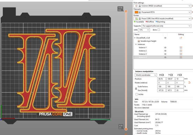Click lock icon beside Prusament PETG
193x135 pixels.
tap(140, 12)
